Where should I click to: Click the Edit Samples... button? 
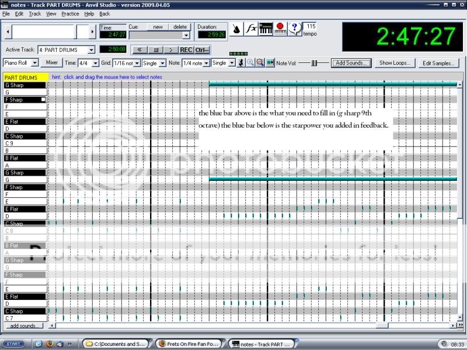pyautogui.click(x=438, y=63)
